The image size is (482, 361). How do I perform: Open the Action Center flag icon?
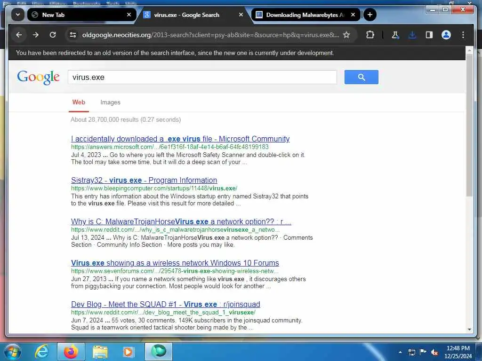[423, 352]
